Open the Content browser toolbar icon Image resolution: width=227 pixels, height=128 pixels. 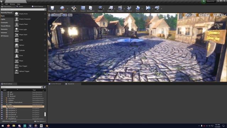tap(83, 8)
